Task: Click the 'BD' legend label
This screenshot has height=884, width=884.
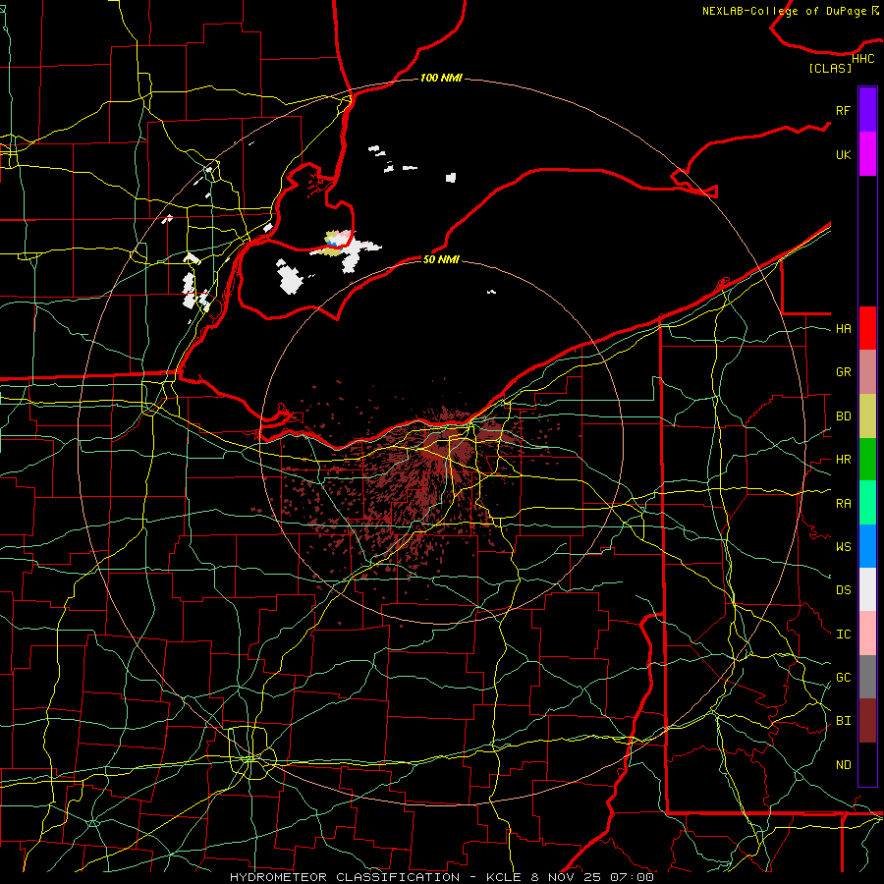Action: (x=844, y=416)
